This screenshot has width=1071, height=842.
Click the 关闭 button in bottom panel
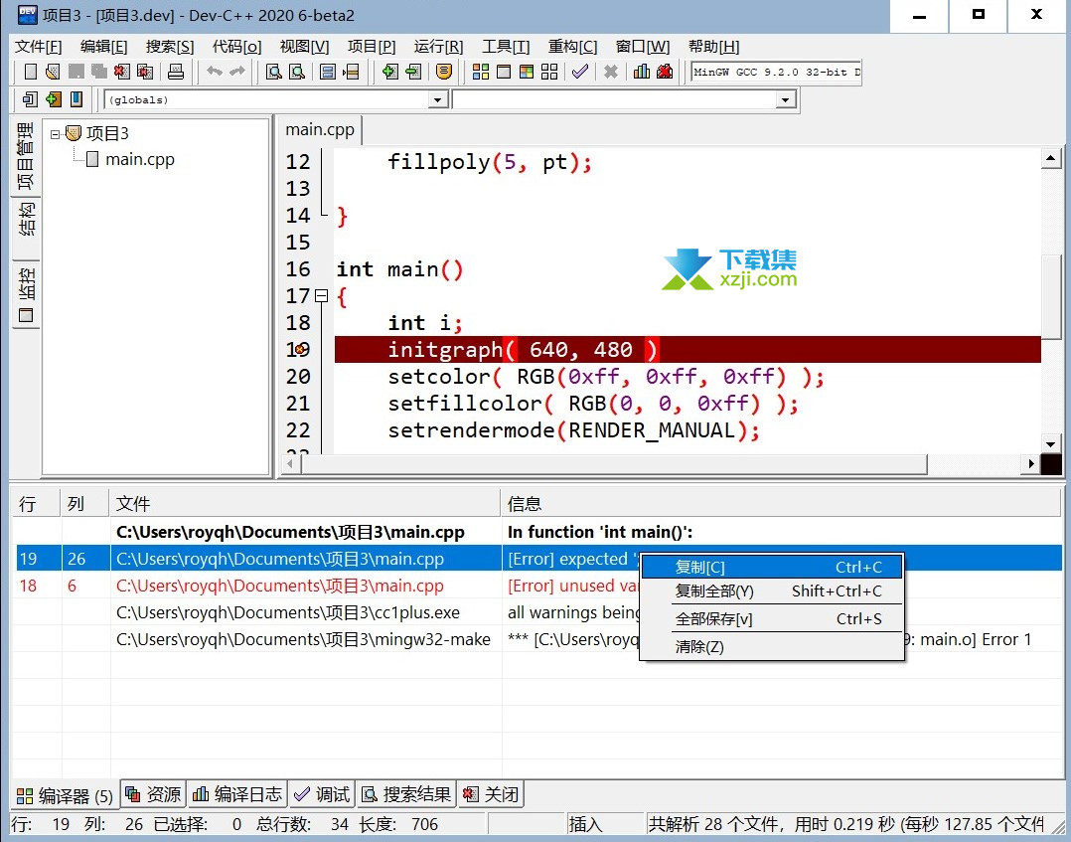click(490, 794)
